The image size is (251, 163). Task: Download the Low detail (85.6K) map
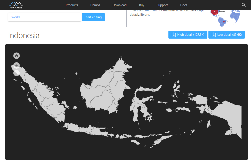click(227, 35)
